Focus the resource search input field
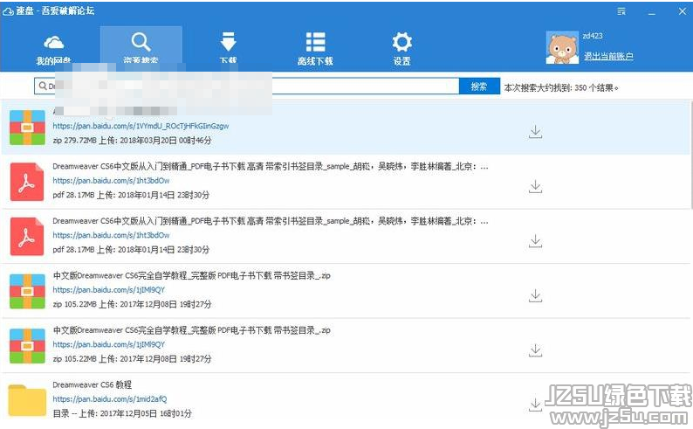This screenshot has width=693, height=429. [x=247, y=86]
